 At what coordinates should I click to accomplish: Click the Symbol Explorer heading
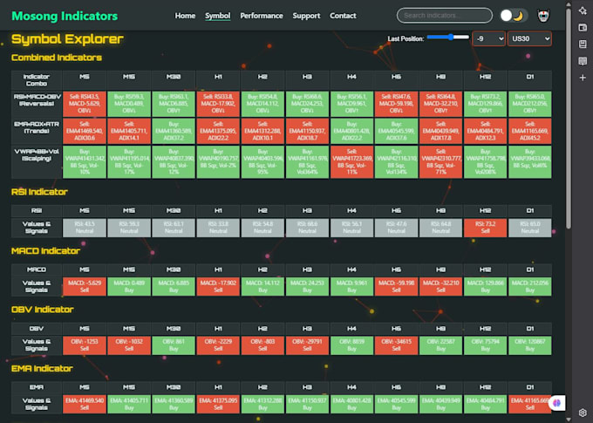67,39
